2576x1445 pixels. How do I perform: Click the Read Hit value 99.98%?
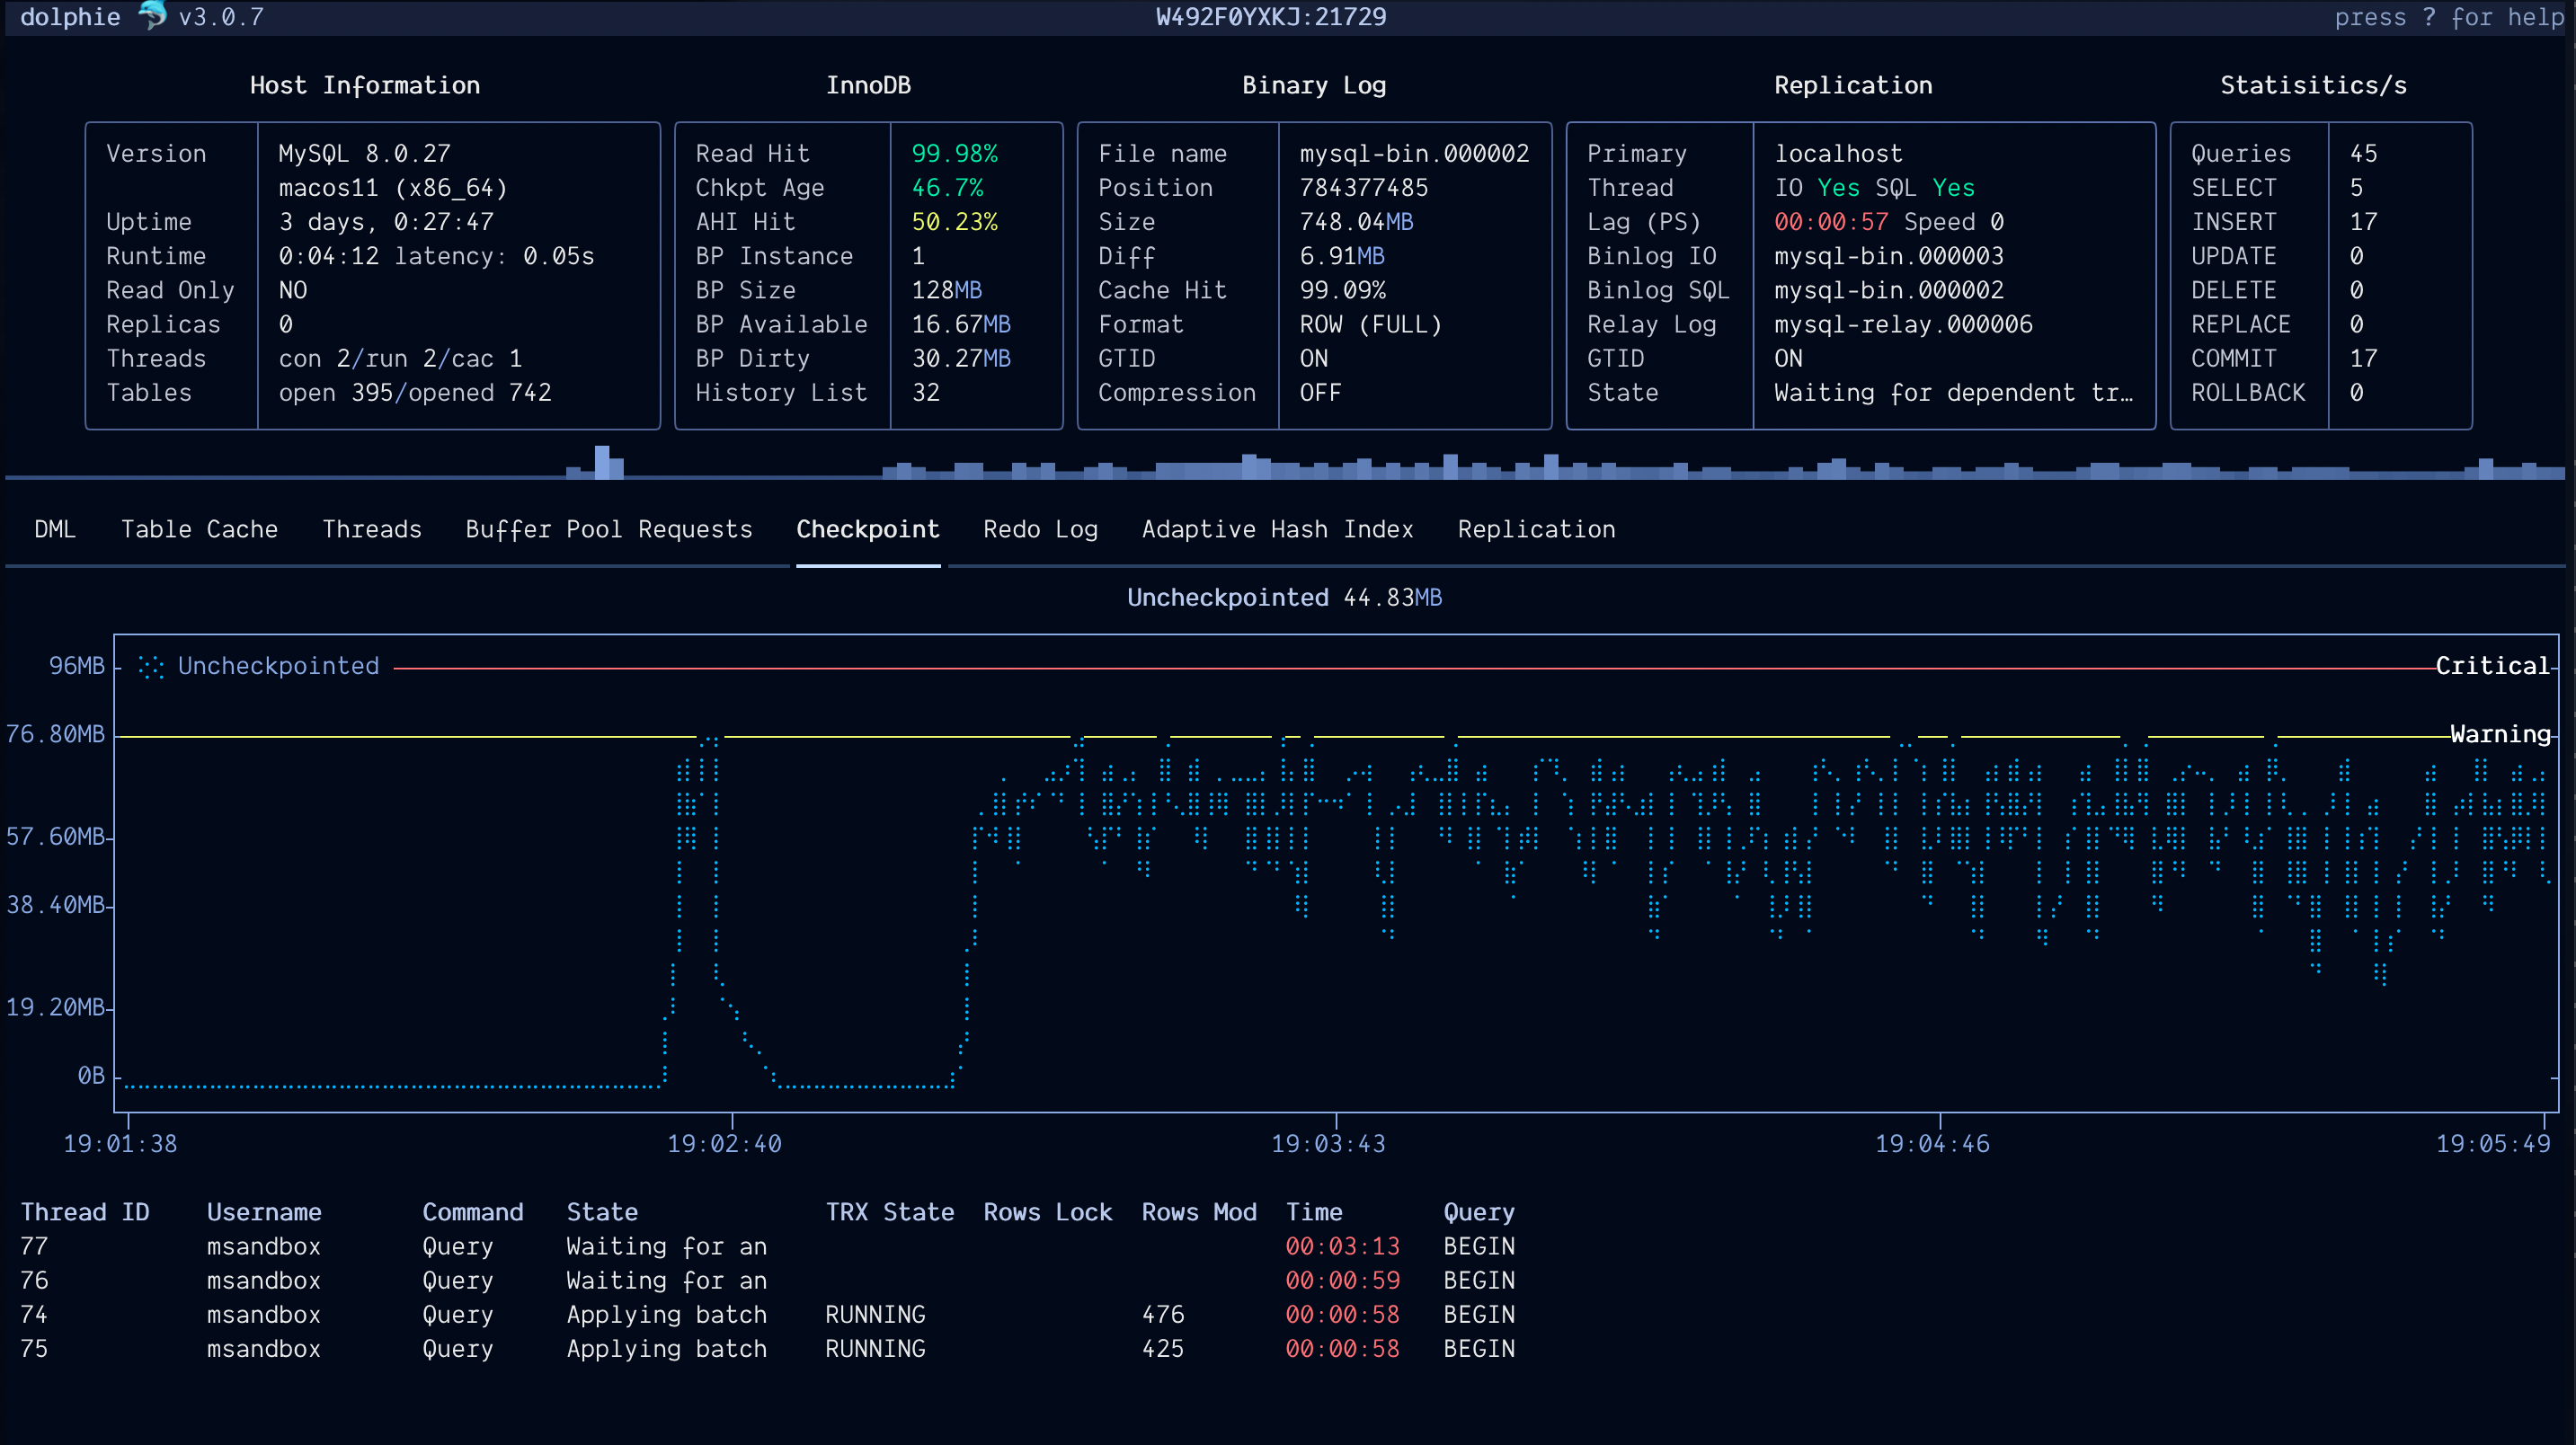pos(955,153)
